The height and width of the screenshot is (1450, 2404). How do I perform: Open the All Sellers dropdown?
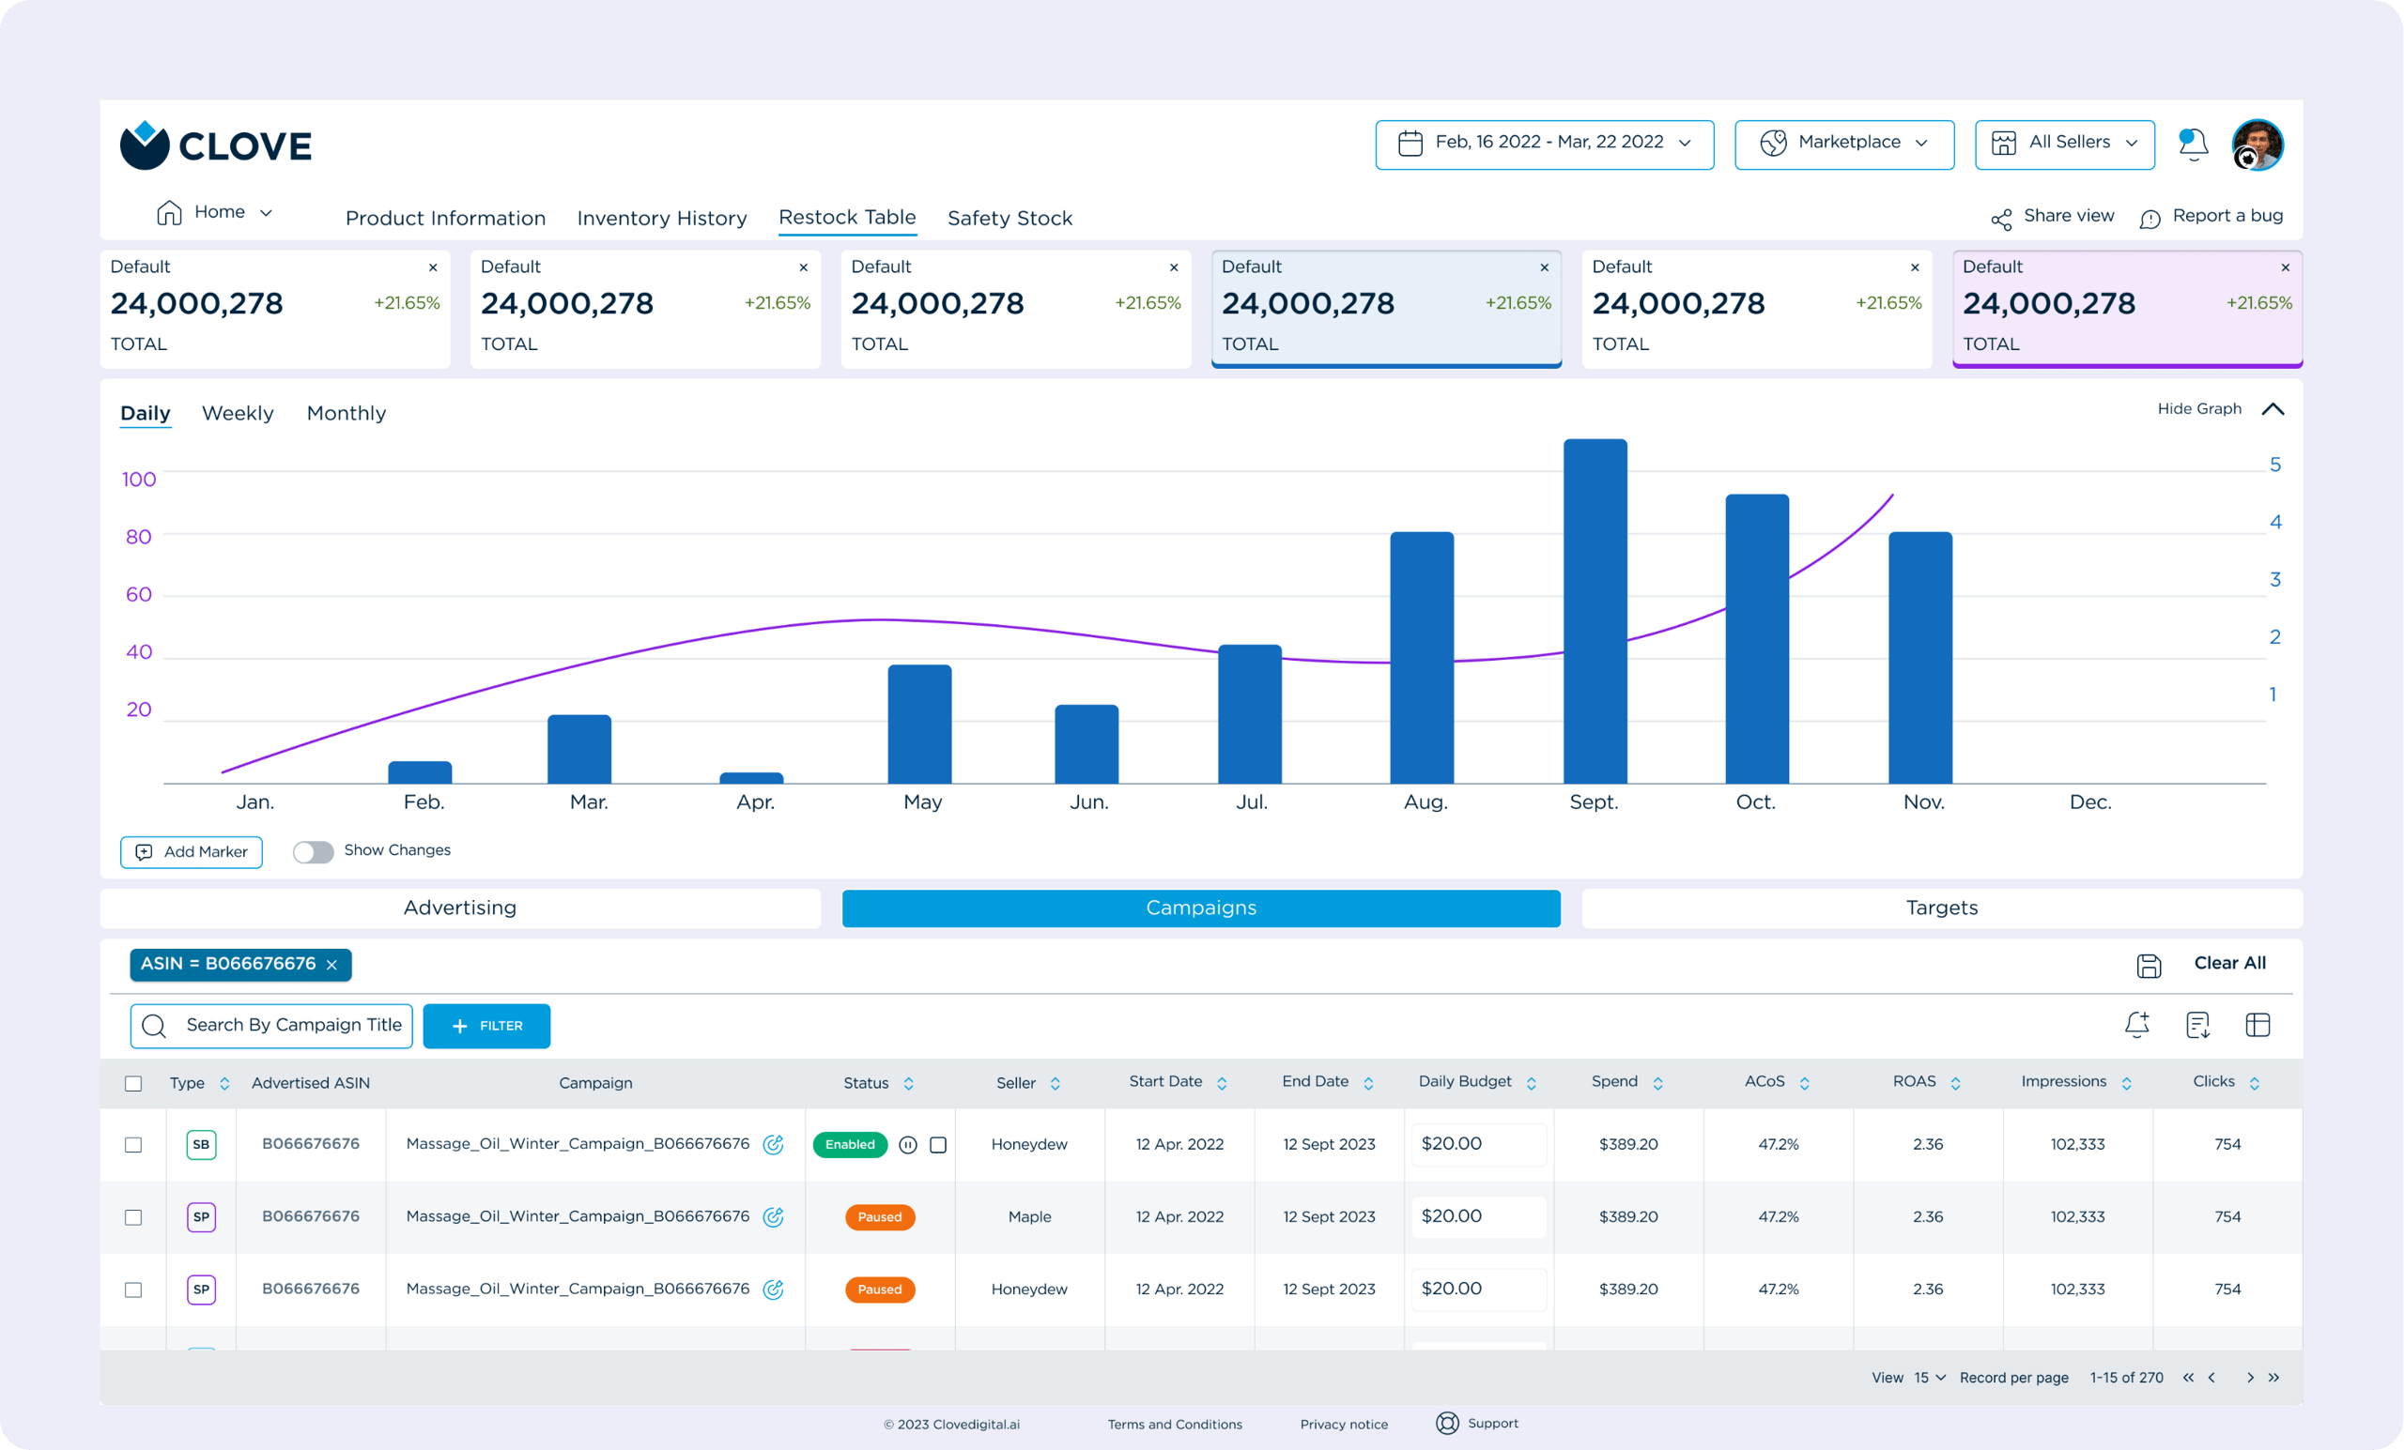2063,145
